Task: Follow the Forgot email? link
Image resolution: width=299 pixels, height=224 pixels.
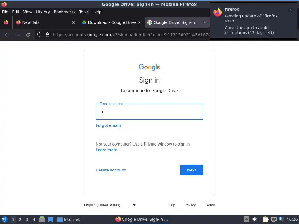Action: click(109, 125)
